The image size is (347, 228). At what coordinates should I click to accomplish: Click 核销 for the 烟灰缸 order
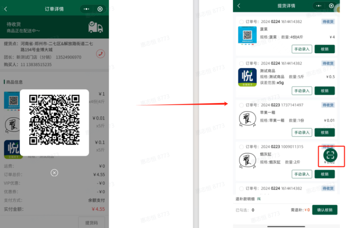325,174
